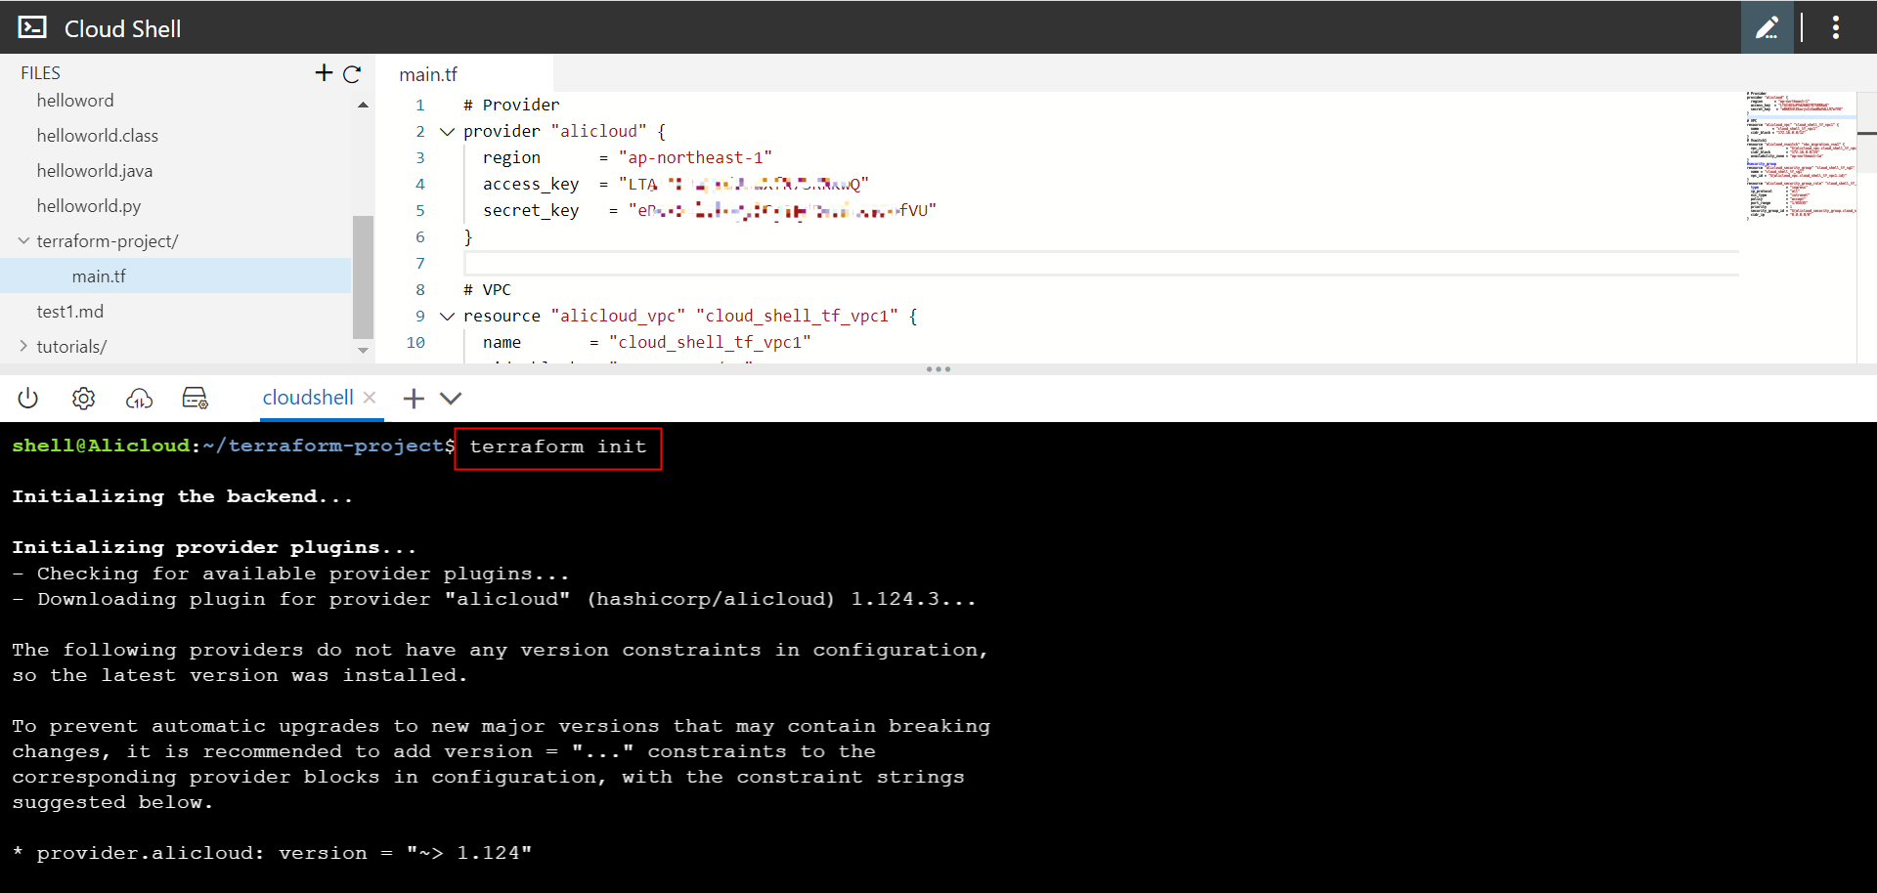The width and height of the screenshot is (1877, 893).
Task: Expand the tutorials/ folder
Action: [x=23, y=346]
